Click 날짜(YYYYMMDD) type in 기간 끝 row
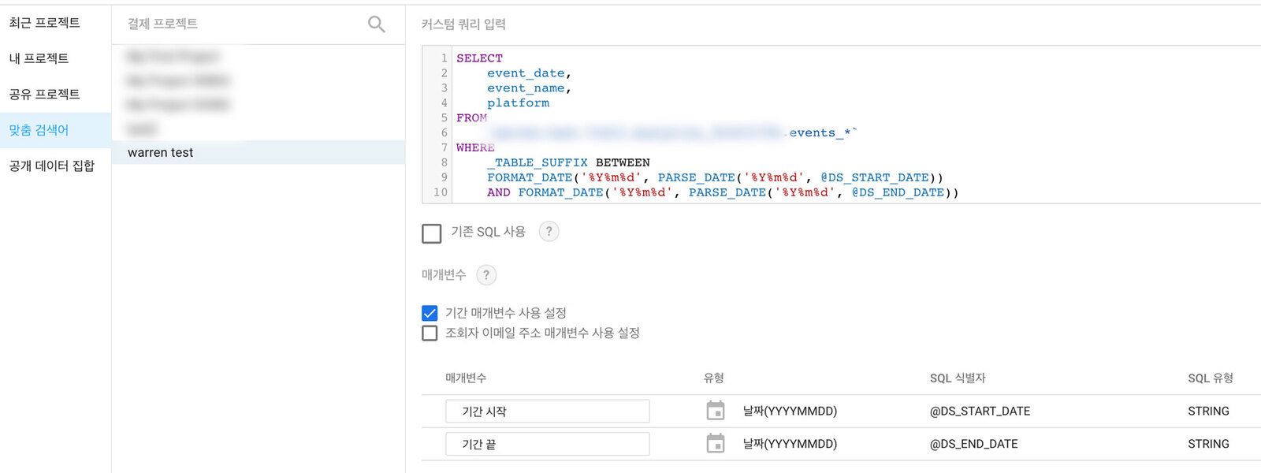This screenshot has height=473, width=1261. click(790, 444)
